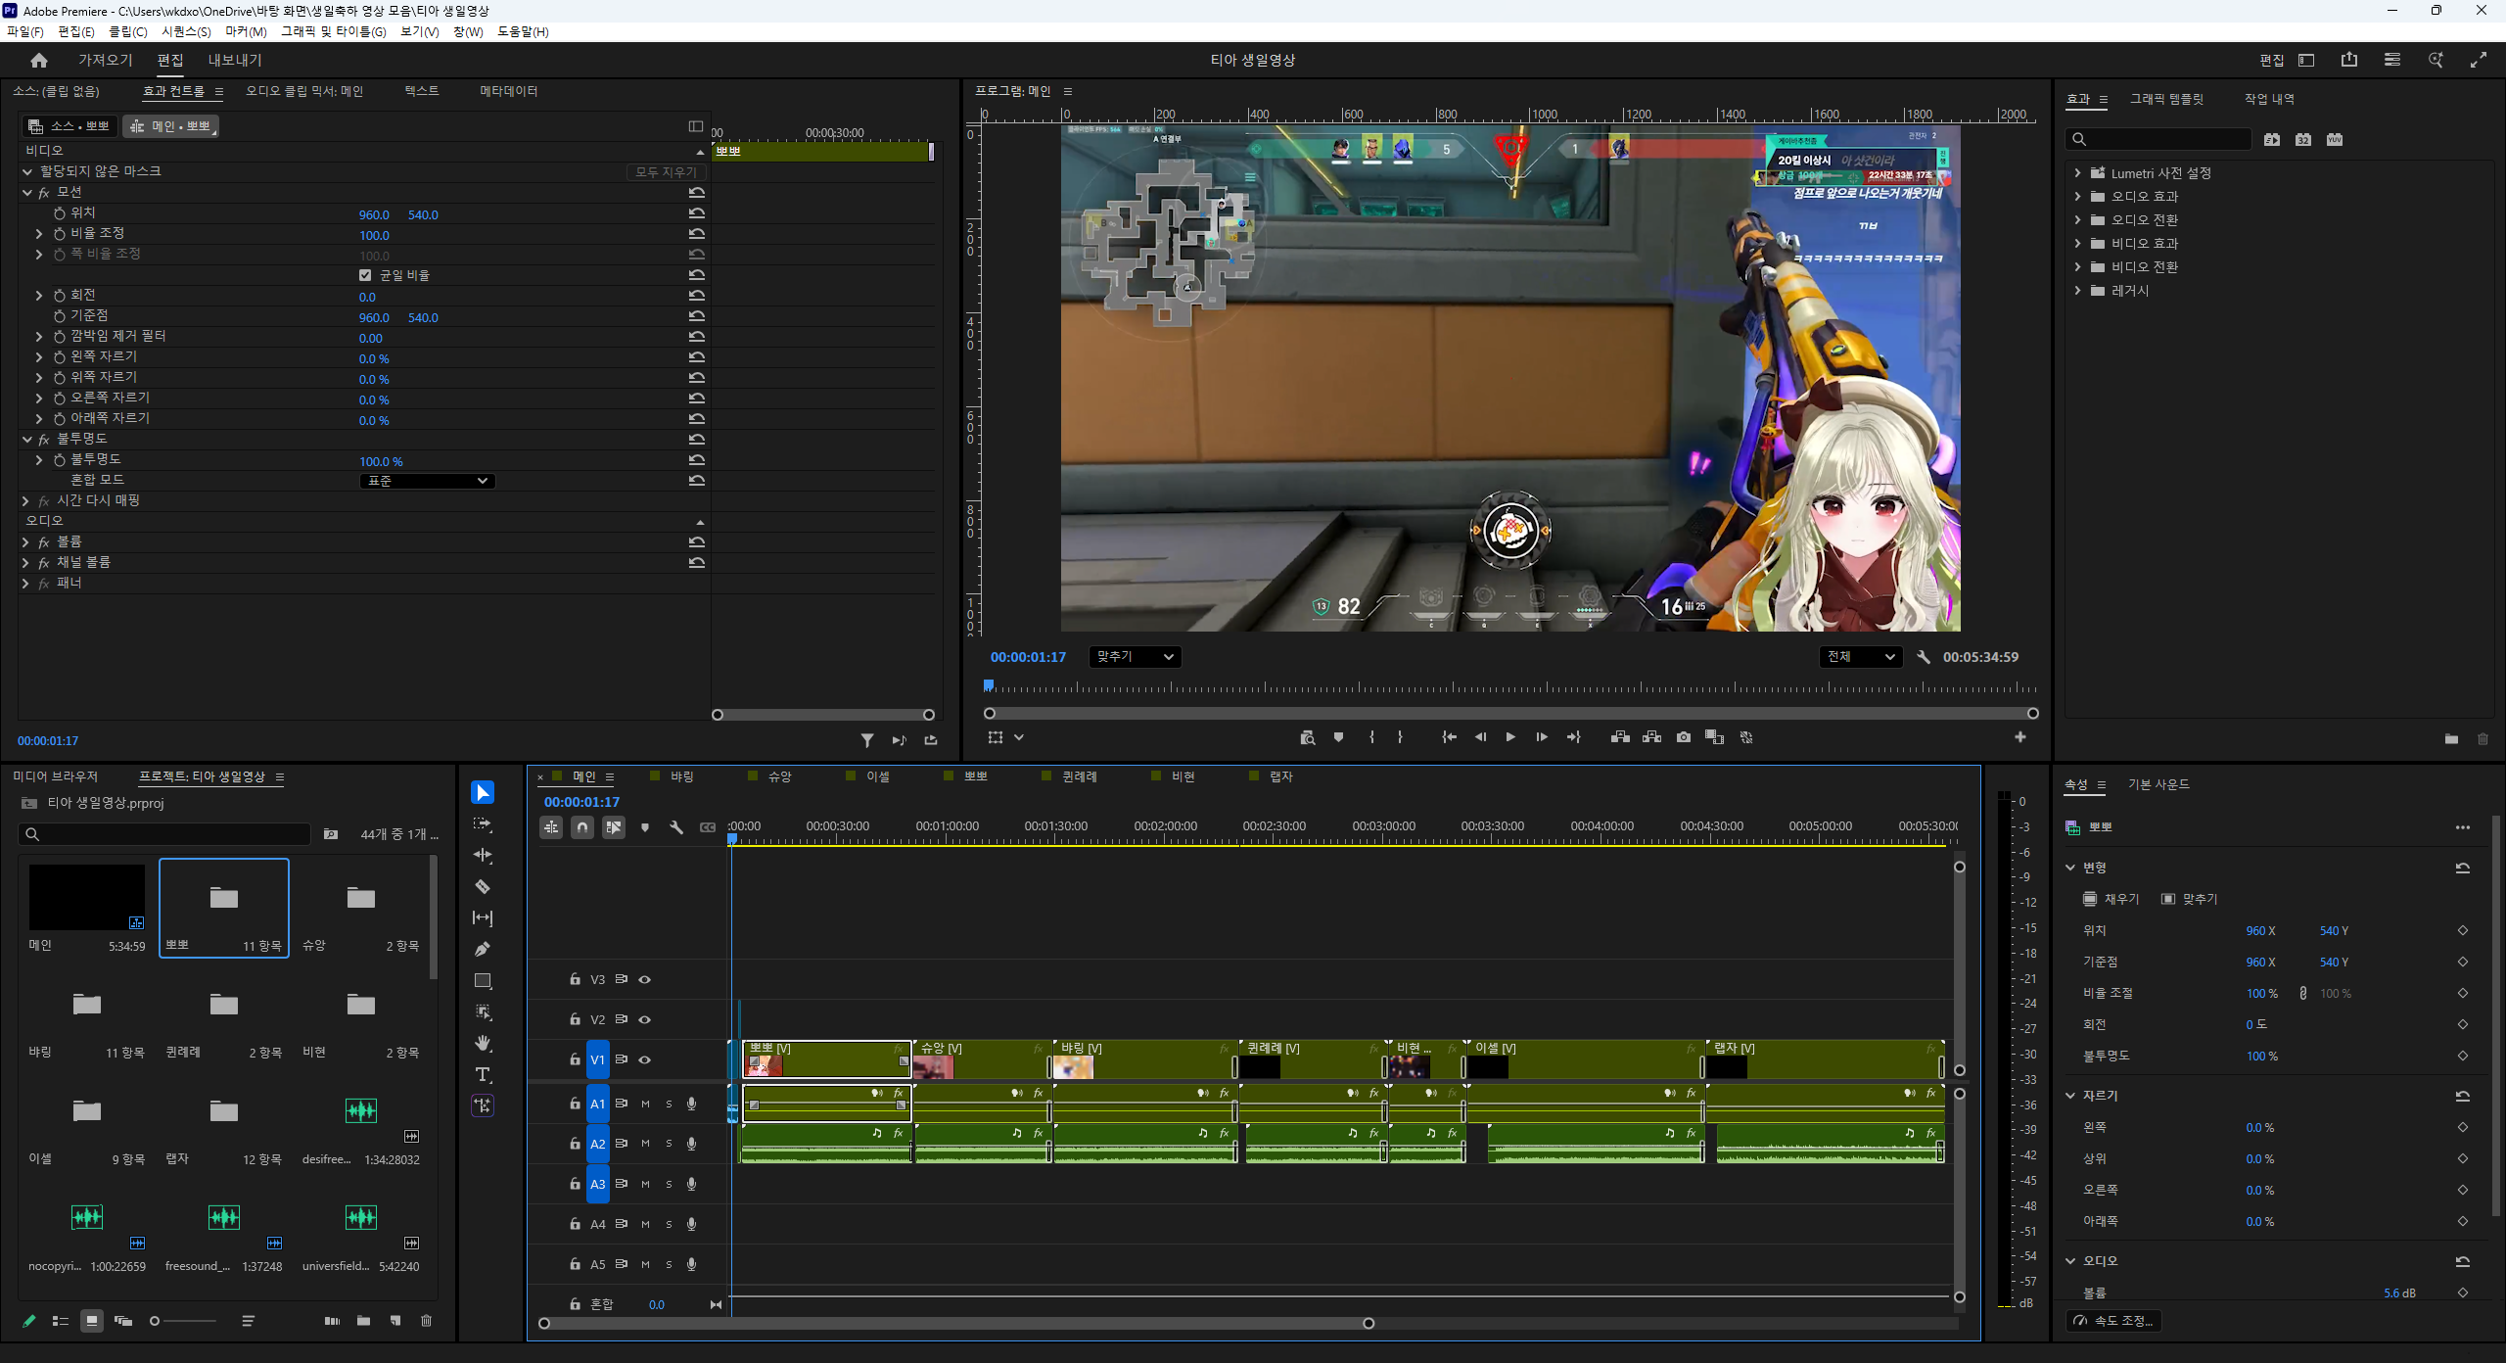Toggle linked selection in timeline

point(614,827)
